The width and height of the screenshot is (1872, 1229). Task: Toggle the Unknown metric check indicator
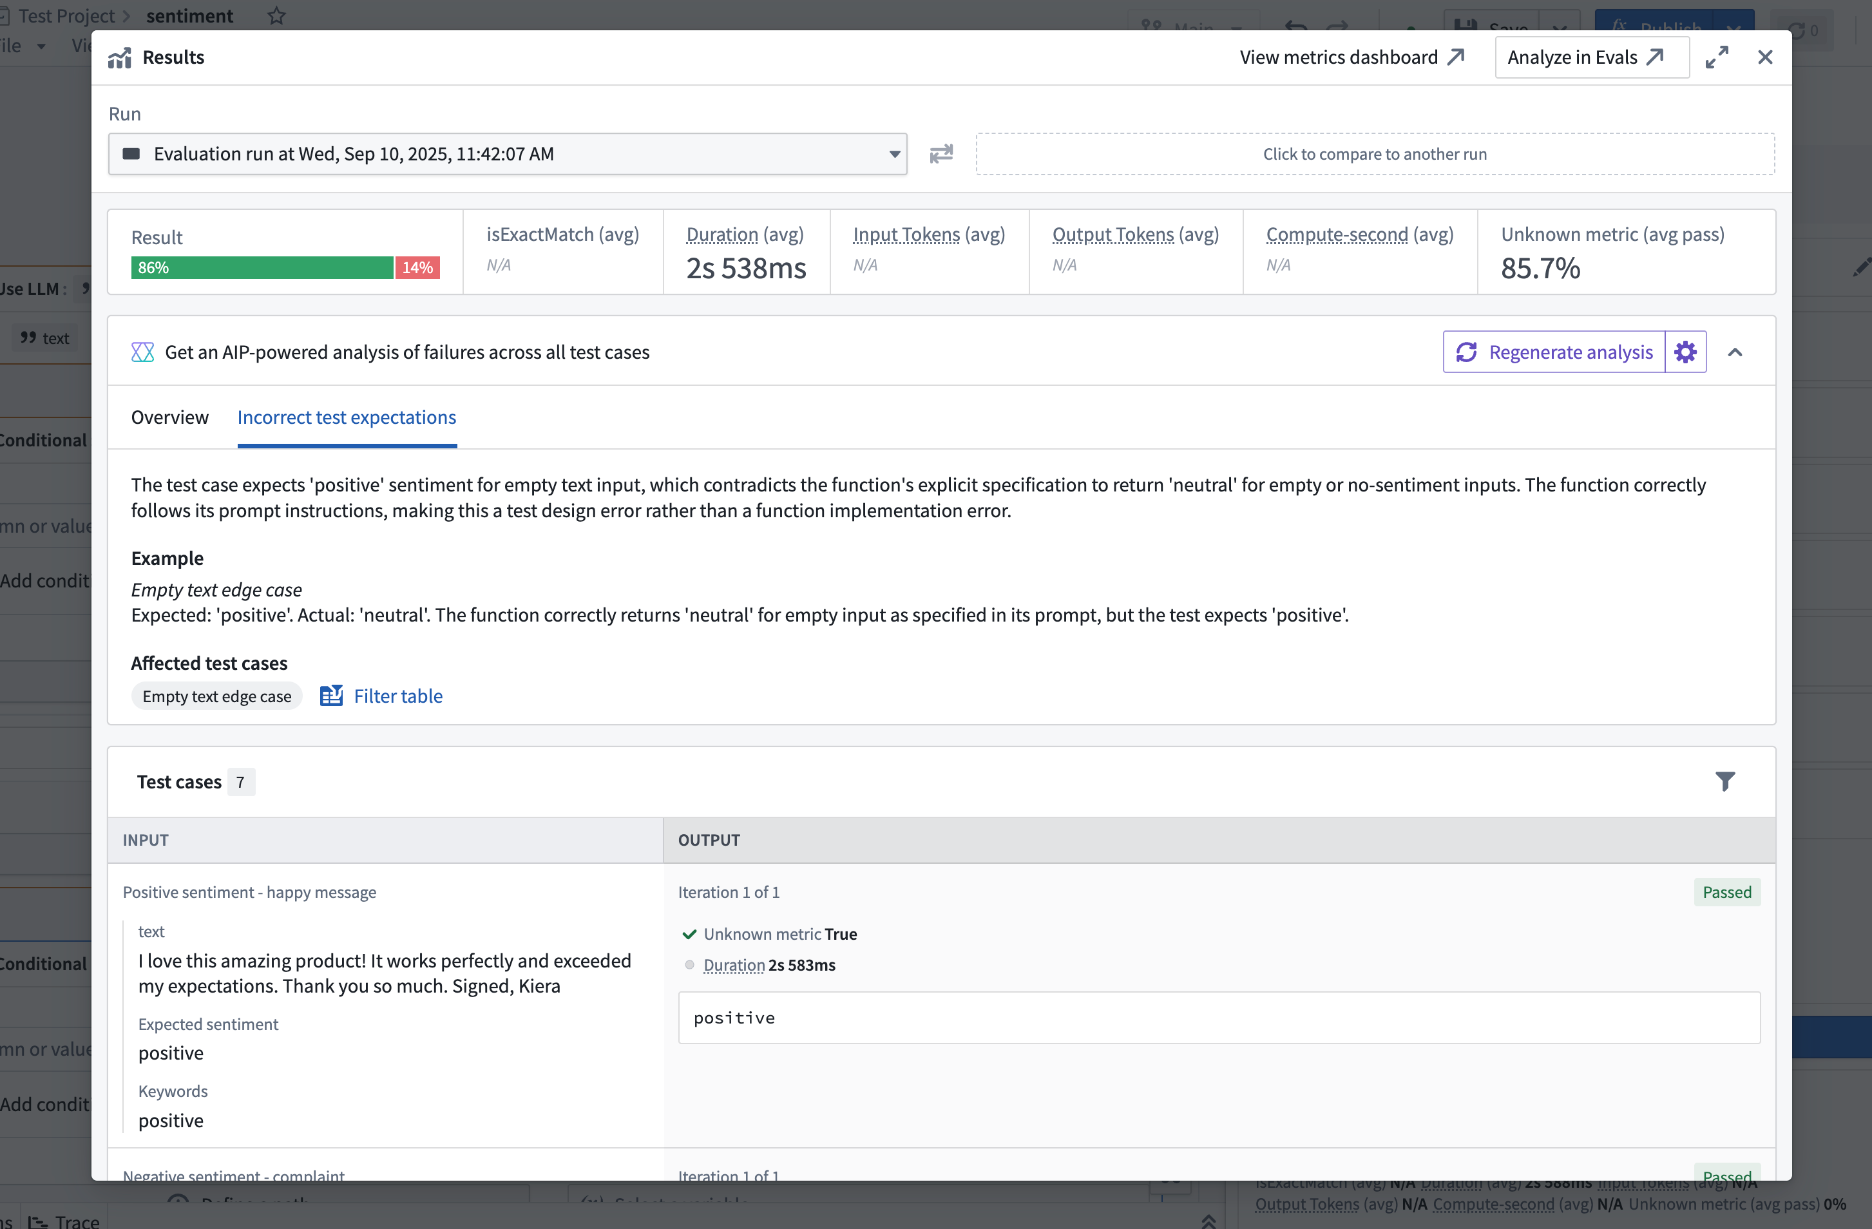(690, 934)
